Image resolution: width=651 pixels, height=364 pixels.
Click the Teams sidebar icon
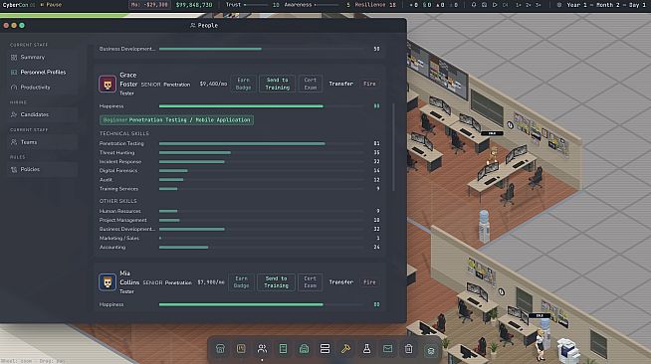pyautogui.click(x=14, y=142)
